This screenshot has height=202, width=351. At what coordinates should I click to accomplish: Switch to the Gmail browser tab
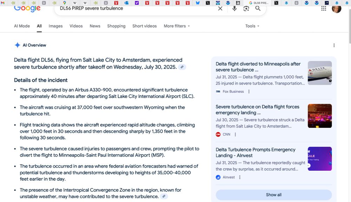(3, 3)
